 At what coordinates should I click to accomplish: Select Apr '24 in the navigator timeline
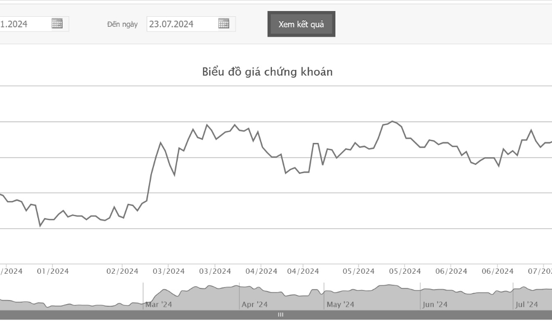point(254,304)
